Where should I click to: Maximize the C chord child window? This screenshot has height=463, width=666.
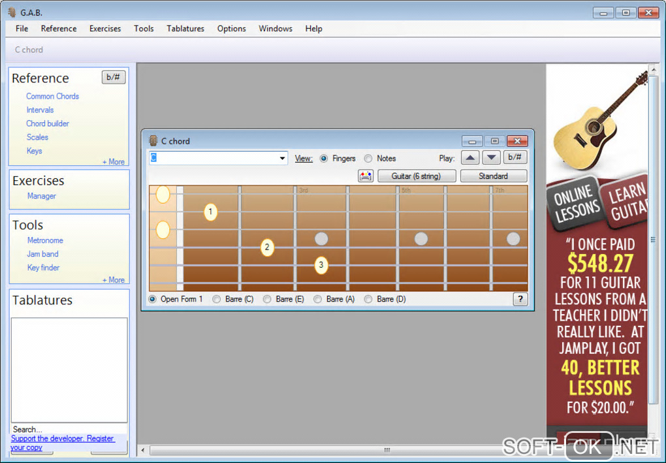494,141
